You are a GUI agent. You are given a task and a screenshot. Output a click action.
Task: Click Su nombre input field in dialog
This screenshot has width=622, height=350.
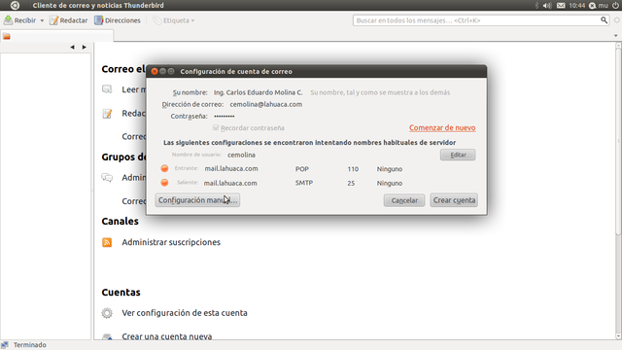coord(259,92)
